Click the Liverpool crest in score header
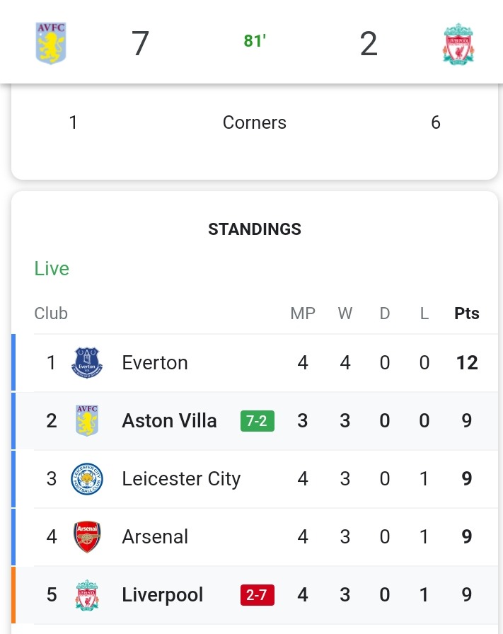Screen dimensions: 503x634 pos(458,44)
